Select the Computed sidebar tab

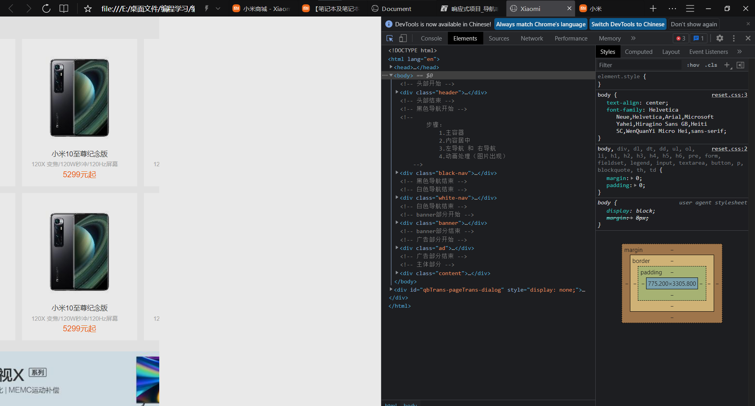coord(639,51)
